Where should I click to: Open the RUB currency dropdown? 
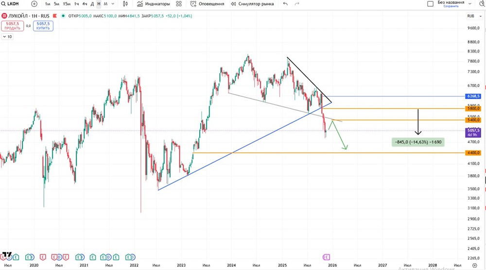(x=474, y=16)
